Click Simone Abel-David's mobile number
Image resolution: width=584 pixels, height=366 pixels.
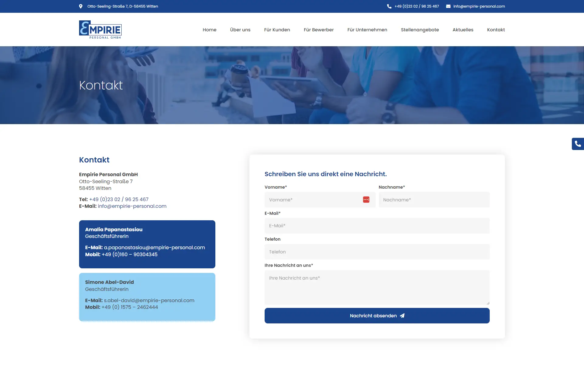[130, 307]
